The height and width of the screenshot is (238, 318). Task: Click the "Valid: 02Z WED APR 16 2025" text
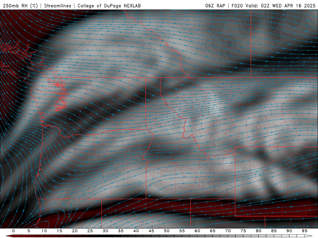pyautogui.click(x=281, y=6)
